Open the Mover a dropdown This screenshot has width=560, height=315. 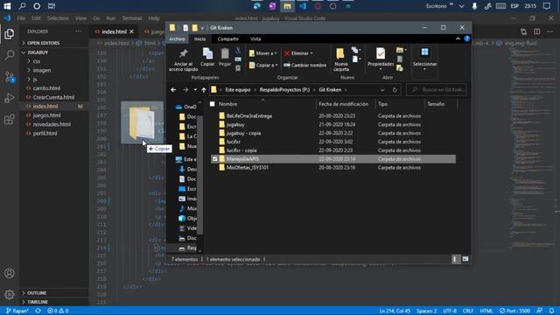point(262,53)
